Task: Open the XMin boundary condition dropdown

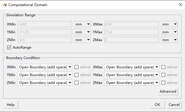Action: click(x=45, y=67)
